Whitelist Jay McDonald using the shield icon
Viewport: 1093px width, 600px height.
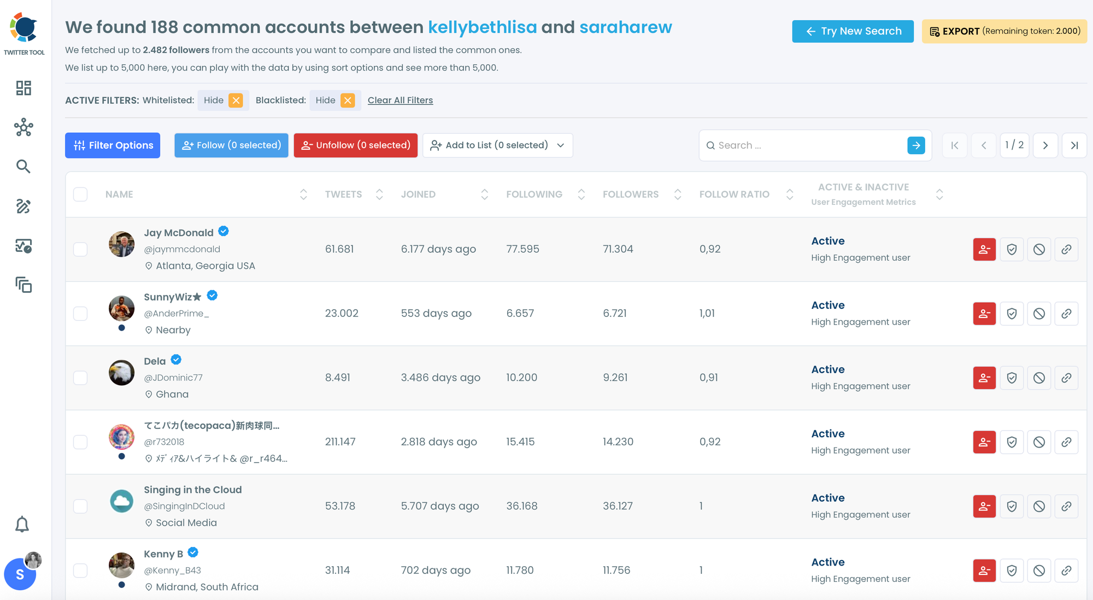pos(1012,249)
